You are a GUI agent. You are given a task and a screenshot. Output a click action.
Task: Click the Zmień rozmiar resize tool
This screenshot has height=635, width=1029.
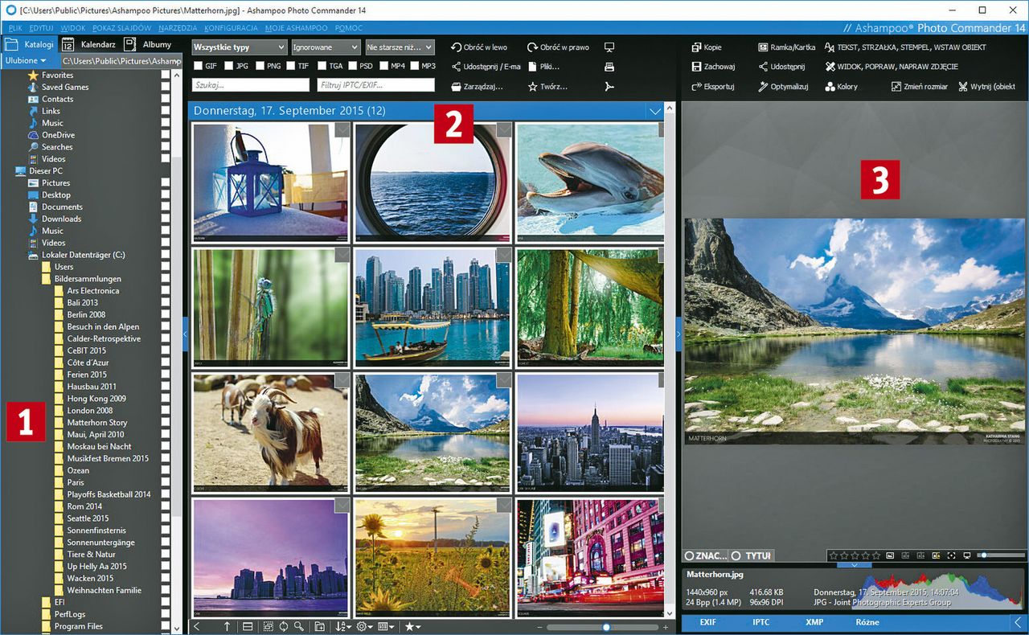click(919, 87)
